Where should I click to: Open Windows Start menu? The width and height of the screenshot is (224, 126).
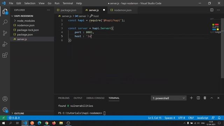click(3, 123)
